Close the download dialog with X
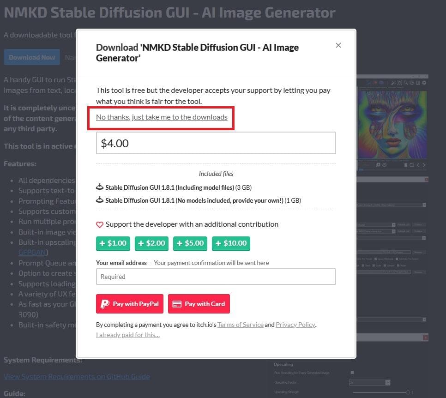 338,45
